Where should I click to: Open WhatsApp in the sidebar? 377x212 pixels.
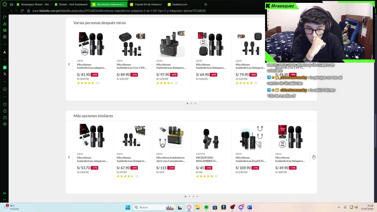pyautogui.click(x=5, y=67)
